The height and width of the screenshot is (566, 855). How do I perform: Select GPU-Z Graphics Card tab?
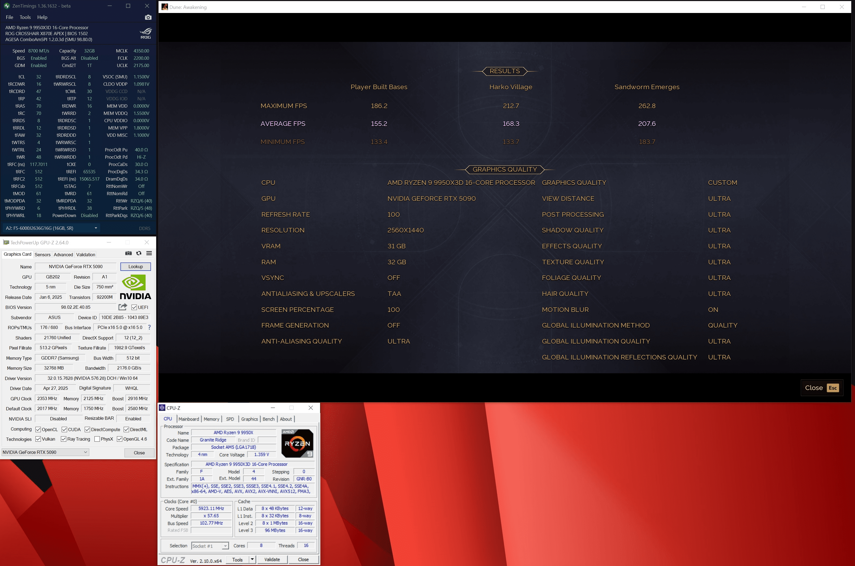pyautogui.click(x=17, y=254)
